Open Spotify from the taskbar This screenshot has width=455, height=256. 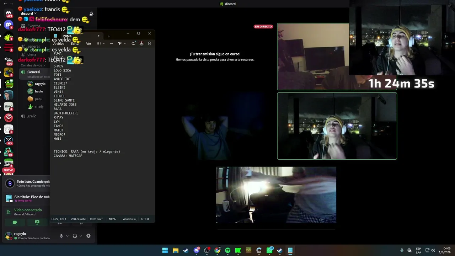click(x=227, y=250)
